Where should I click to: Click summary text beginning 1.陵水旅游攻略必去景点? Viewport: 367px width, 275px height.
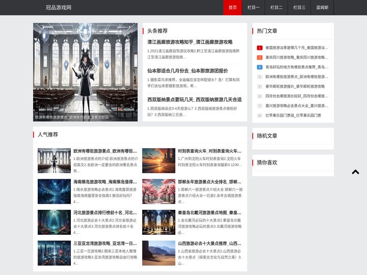click(x=105, y=196)
